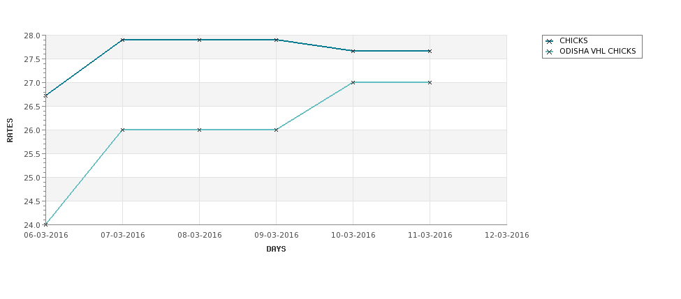
Task: Select ODISHA VHL CHICKS legend label
Action: point(598,51)
